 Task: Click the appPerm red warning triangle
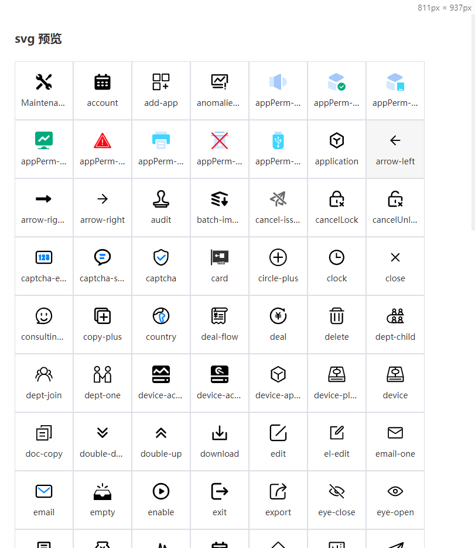[x=102, y=140]
